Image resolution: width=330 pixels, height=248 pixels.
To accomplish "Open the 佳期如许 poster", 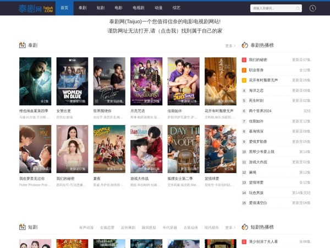I will tap(184, 81).
